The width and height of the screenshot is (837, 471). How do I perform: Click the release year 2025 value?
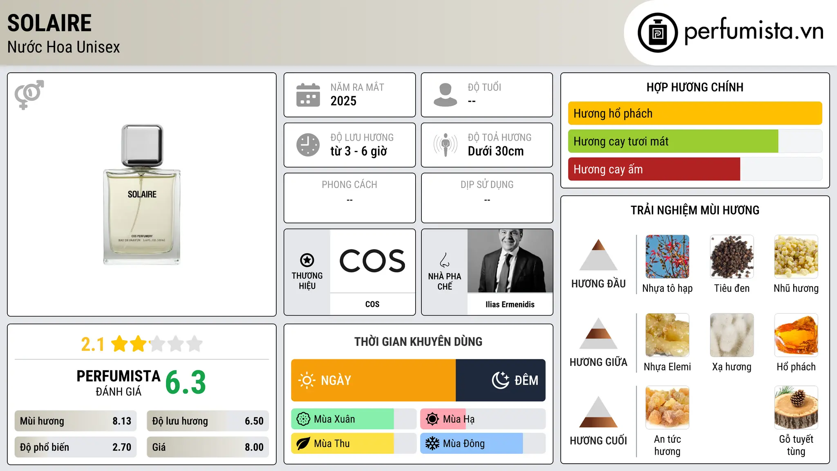click(343, 101)
